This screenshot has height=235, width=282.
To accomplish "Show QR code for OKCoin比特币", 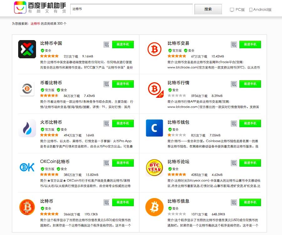I will pyautogui.click(x=107, y=163).
